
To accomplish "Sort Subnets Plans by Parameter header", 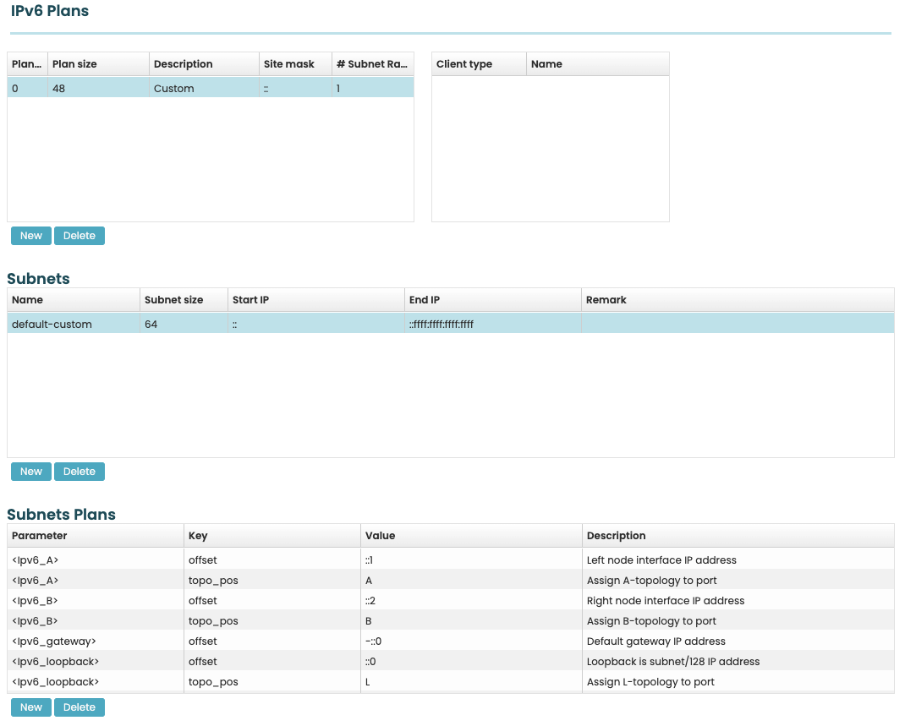I will 95,536.
